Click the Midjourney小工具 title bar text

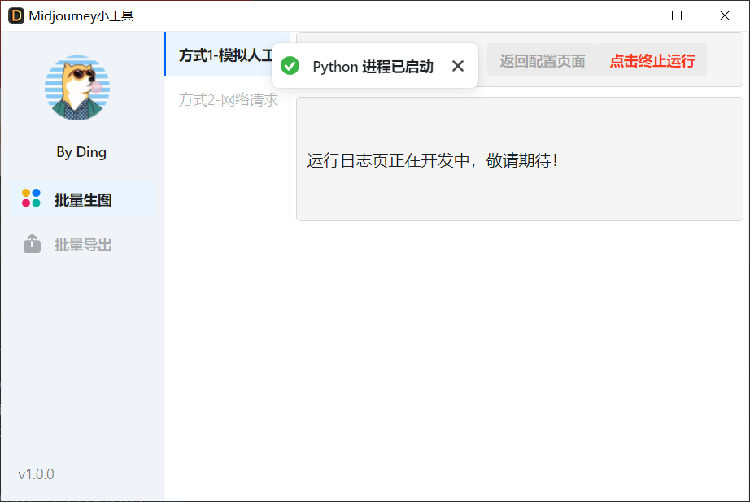81,15
